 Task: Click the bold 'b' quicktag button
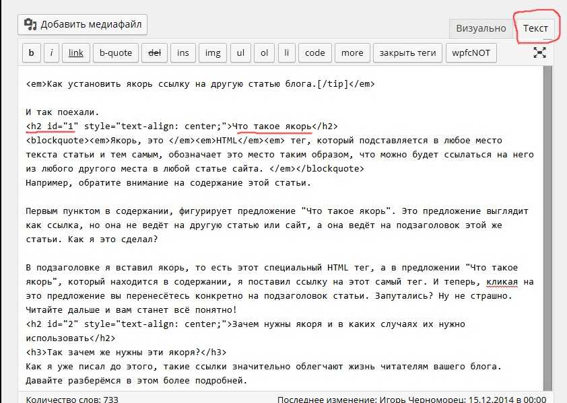31,52
